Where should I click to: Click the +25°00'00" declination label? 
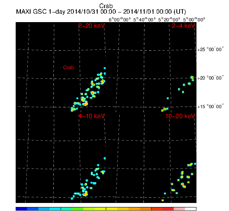(210, 49)
